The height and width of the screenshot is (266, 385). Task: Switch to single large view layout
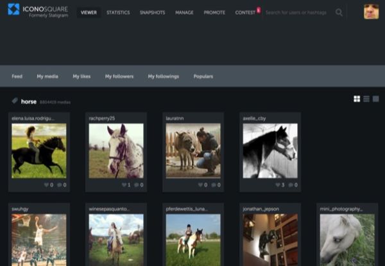[375, 99]
